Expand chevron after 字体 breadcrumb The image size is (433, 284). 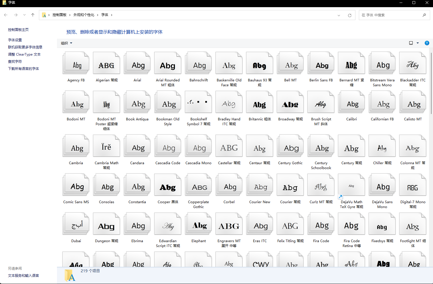tap(112, 15)
